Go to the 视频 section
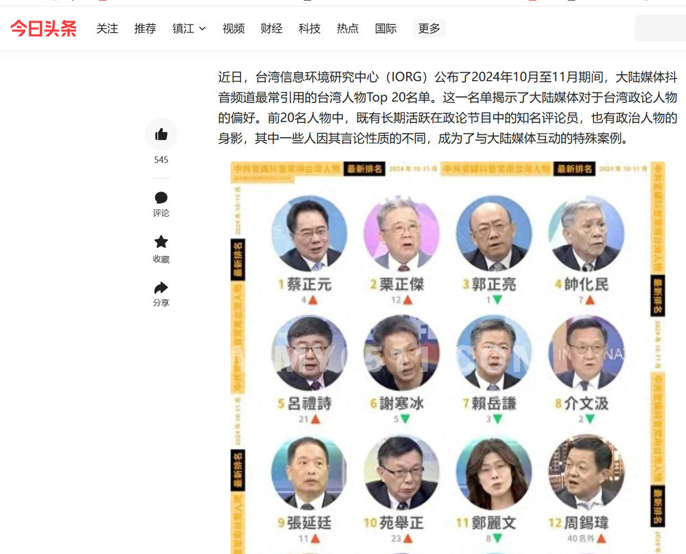This screenshot has width=686, height=554. click(234, 28)
